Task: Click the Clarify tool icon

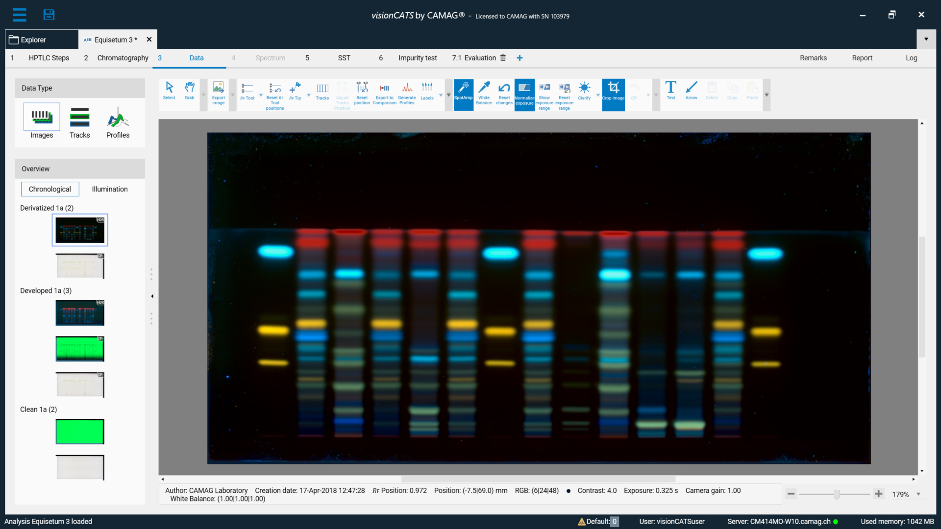Action: point(584,91)
